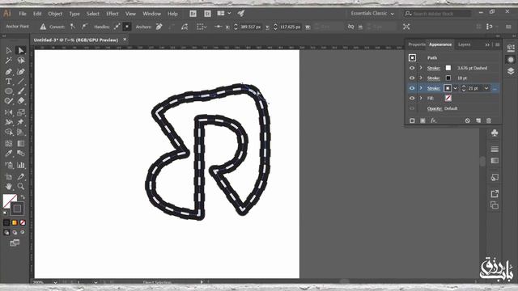Open the Opacity link in Appearance
The width and height of the screenshot is (518, 291).
pyautogui.click(x=435, y=108)
